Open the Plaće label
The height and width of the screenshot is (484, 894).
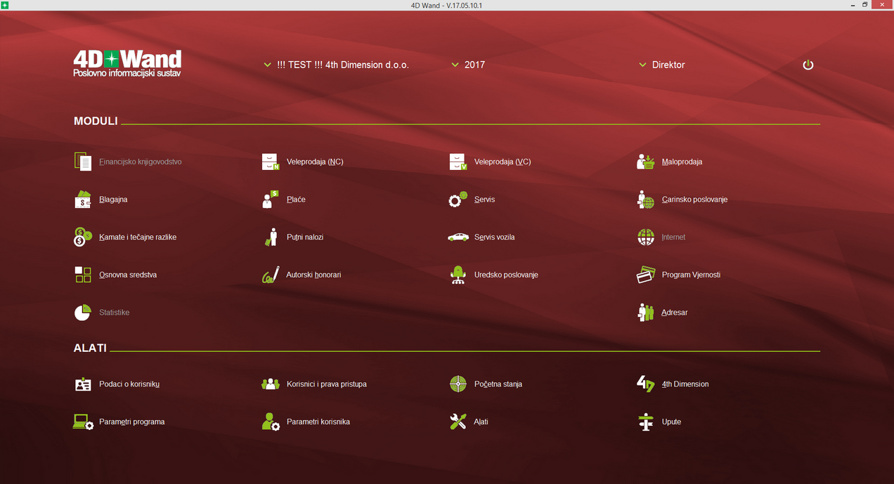(296, 200)
